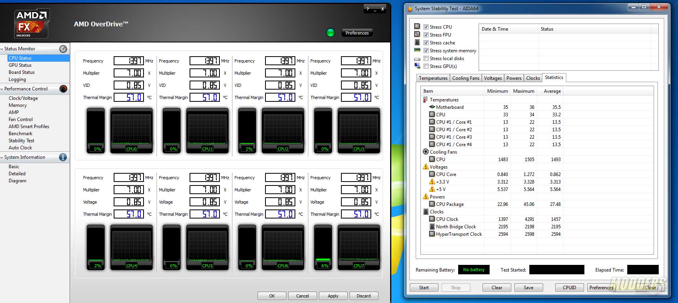The width and height of the screenshot is (678, 303).
Task: Click the CPU Package row icon
Action: point(432,204)
